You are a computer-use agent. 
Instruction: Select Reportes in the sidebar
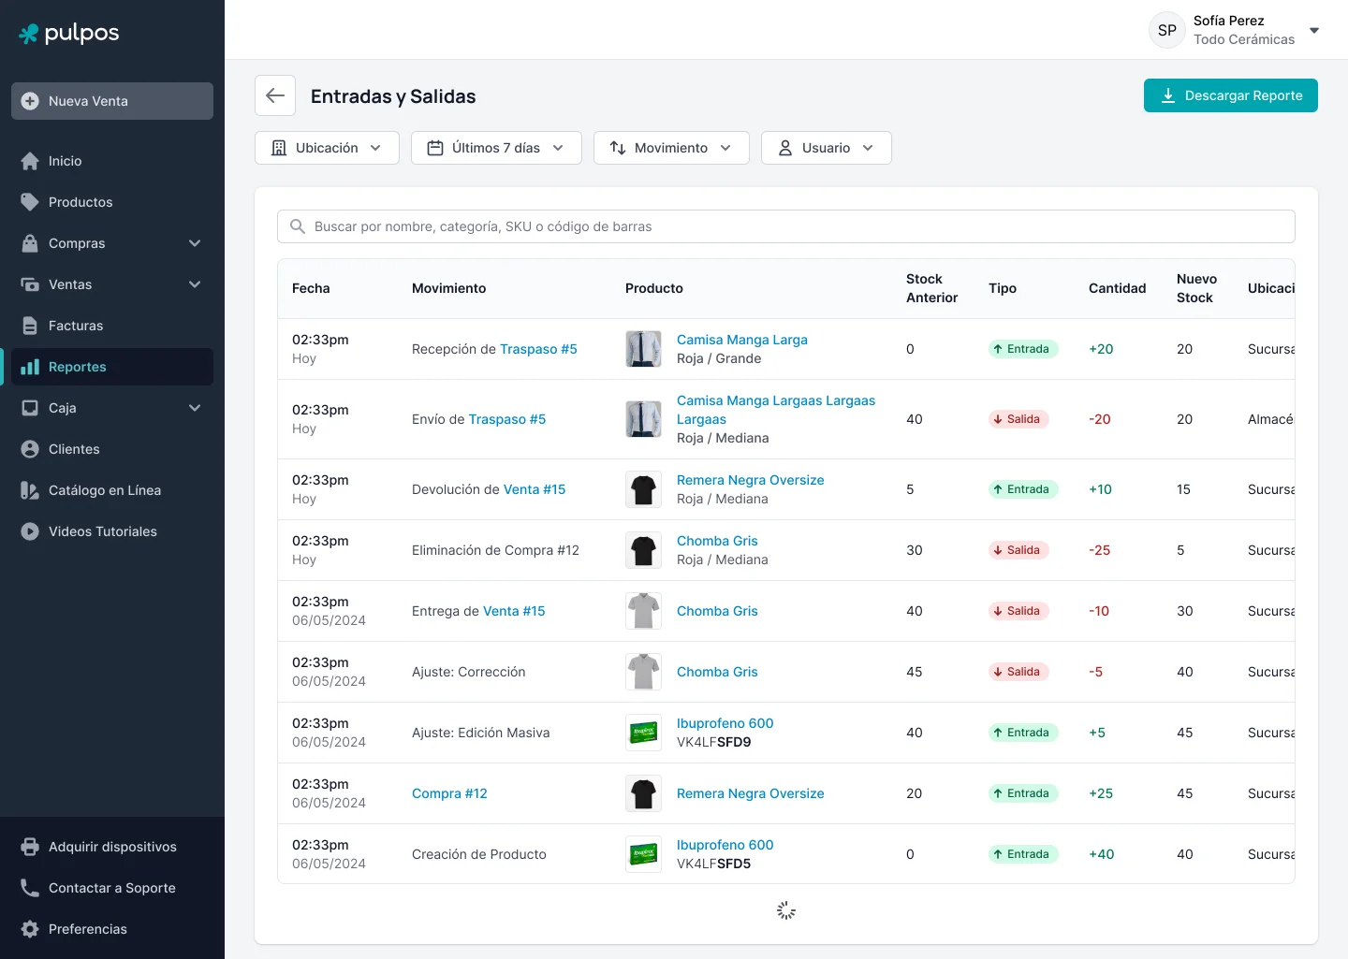pos(112,367)
